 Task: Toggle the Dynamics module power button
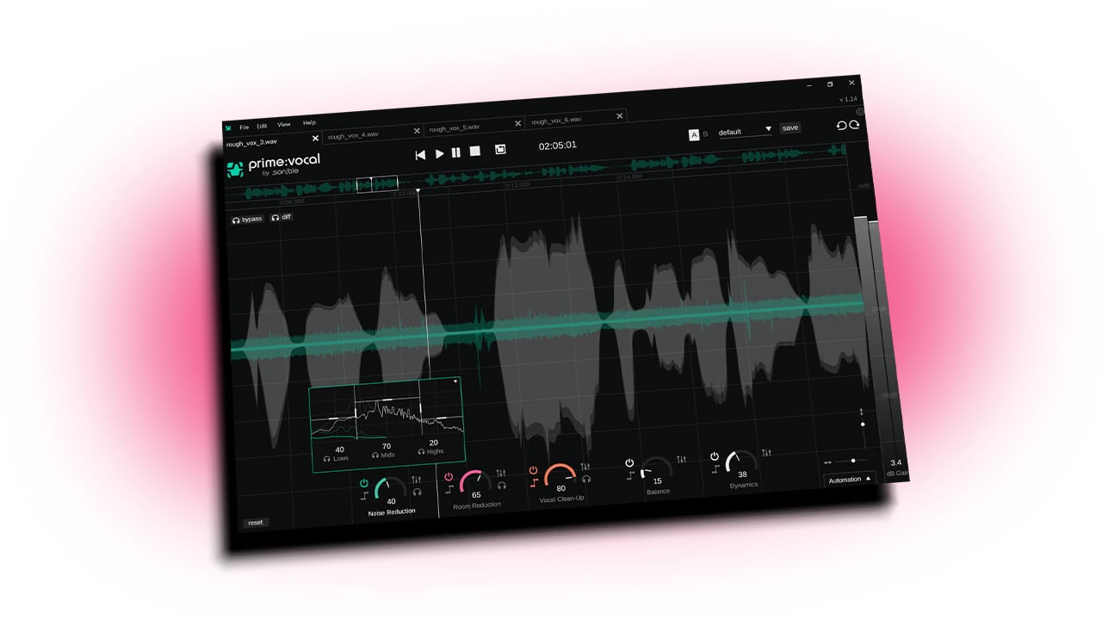click(715, 456)
